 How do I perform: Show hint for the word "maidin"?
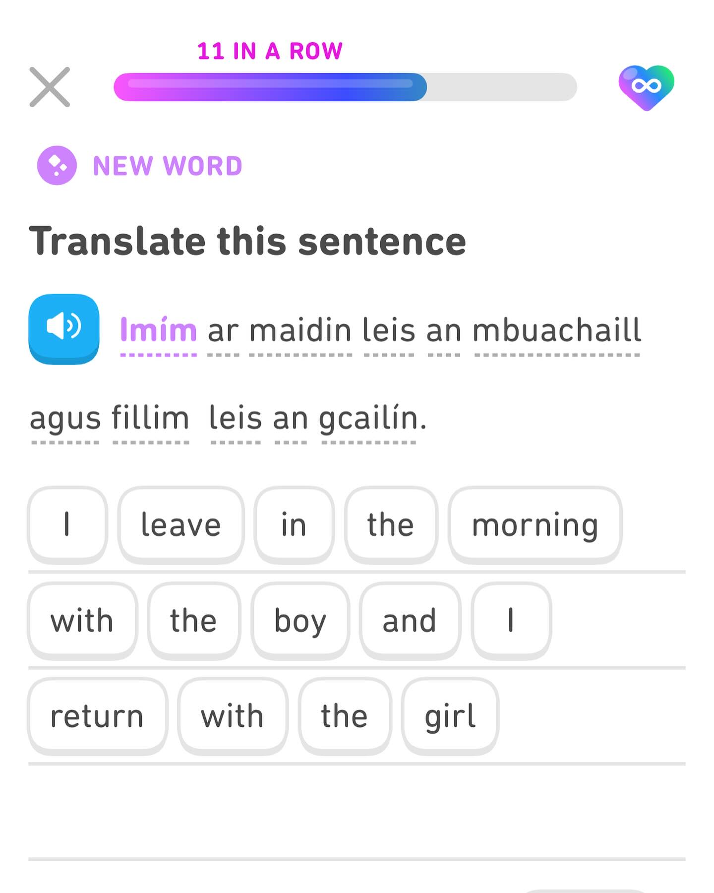pyautogui.click(x=300, y=330)
